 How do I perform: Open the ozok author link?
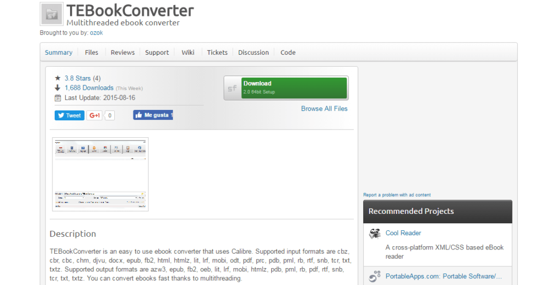[x=96, y=33]
